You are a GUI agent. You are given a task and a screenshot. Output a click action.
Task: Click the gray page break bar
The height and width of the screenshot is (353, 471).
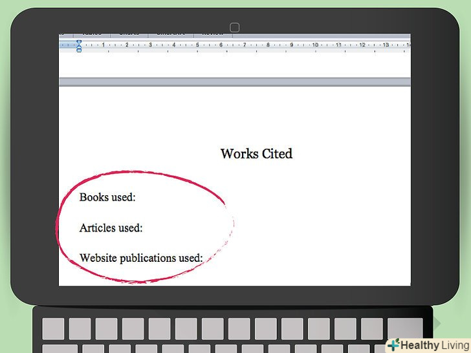click(234, 82)
